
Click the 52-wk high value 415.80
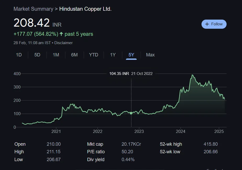211,144
